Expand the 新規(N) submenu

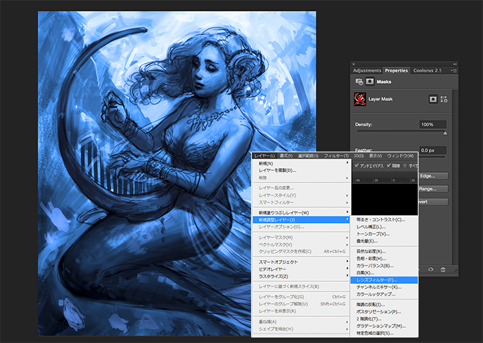click(x=302, y=163)
